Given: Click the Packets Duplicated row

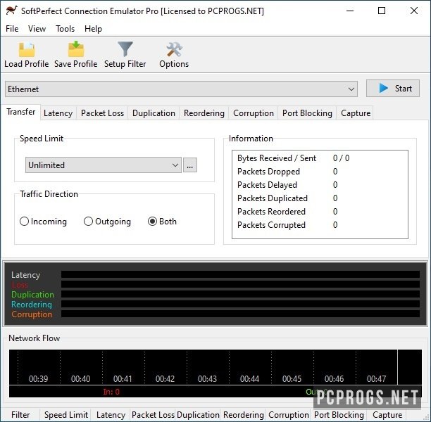Looking at the screenshot, I should 320,198.
